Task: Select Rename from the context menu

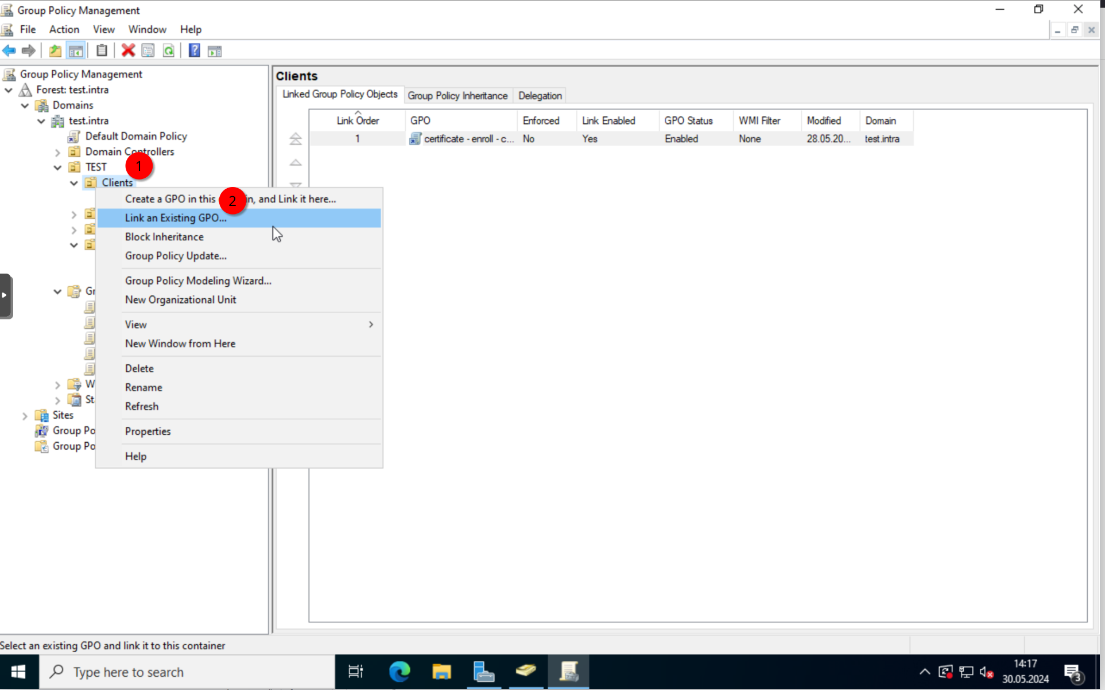Action: pyautogui.click(x=239, y=387)
